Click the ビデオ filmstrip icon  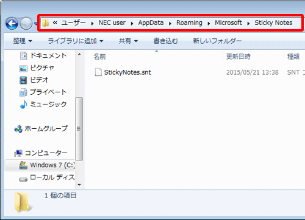23,80
